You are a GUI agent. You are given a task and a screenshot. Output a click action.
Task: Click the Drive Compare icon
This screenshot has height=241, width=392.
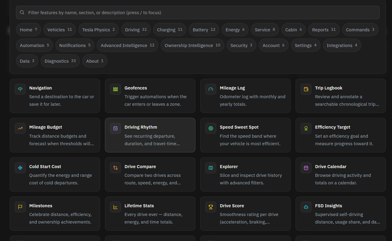pos(115,168)
